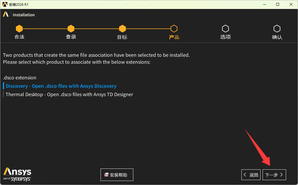Click the 选项 step label text
This screenshot has height=185, width=298.
coord(225,37)
